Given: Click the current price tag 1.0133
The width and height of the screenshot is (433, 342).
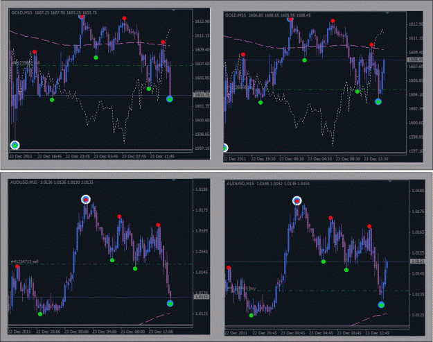Looking at the screenshot, I should click(x=202, y=297).
